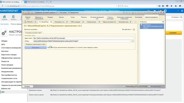
Task: Select Общие in settings sidebar
Action: pyautogui.click(x=4, y=41)
